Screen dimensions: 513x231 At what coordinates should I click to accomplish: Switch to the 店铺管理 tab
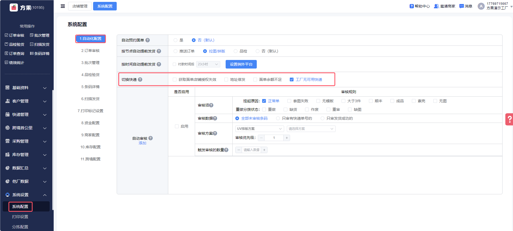(x=80, y=6)
